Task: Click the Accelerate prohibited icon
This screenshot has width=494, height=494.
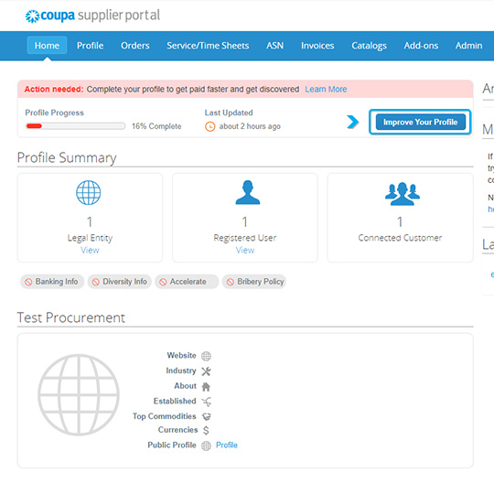Action: coord(163,282)
